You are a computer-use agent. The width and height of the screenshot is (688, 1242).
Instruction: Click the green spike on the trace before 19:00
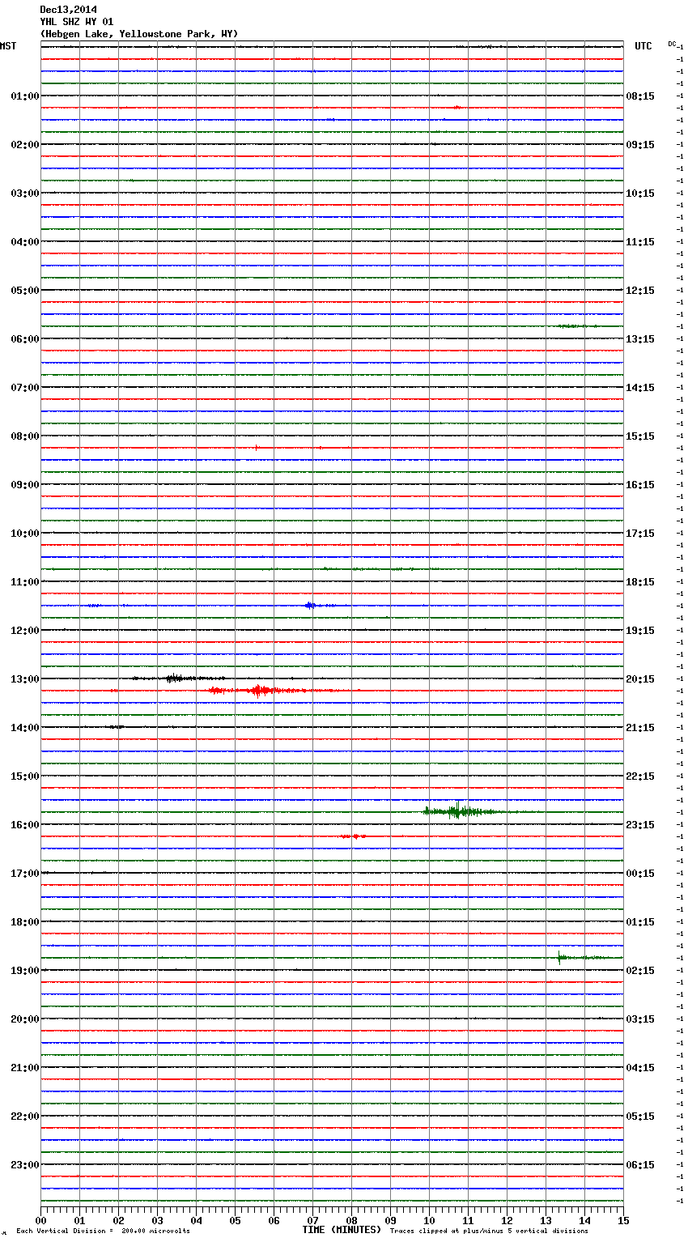click(560, 958)
